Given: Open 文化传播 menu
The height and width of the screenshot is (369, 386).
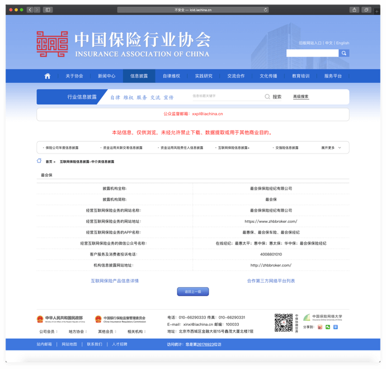Looking at the screenshot, I should (x=269, y=76).
